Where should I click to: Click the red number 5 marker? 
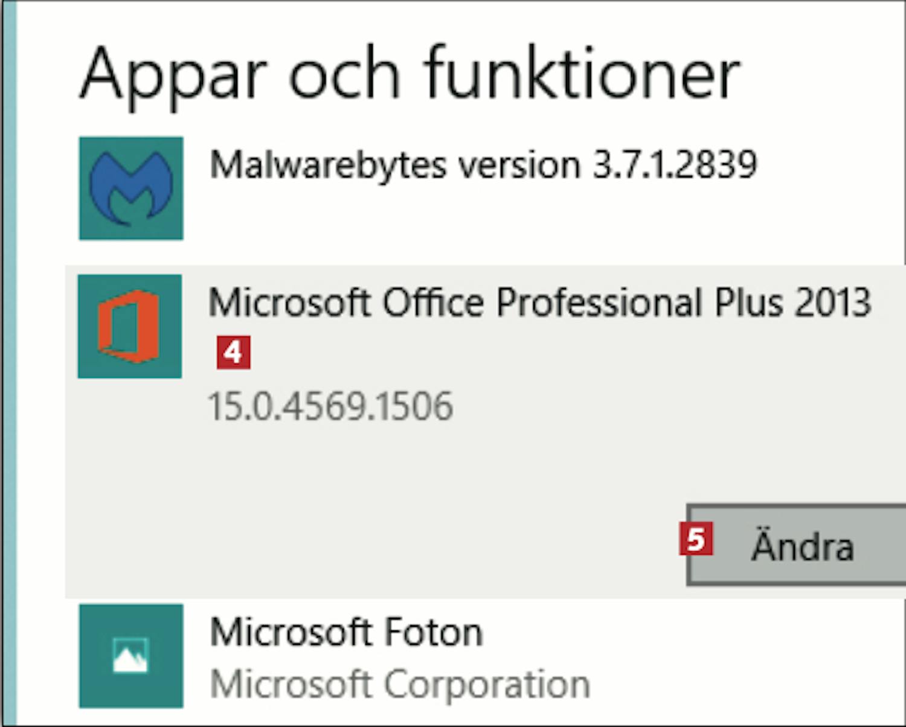coord(696,539)
